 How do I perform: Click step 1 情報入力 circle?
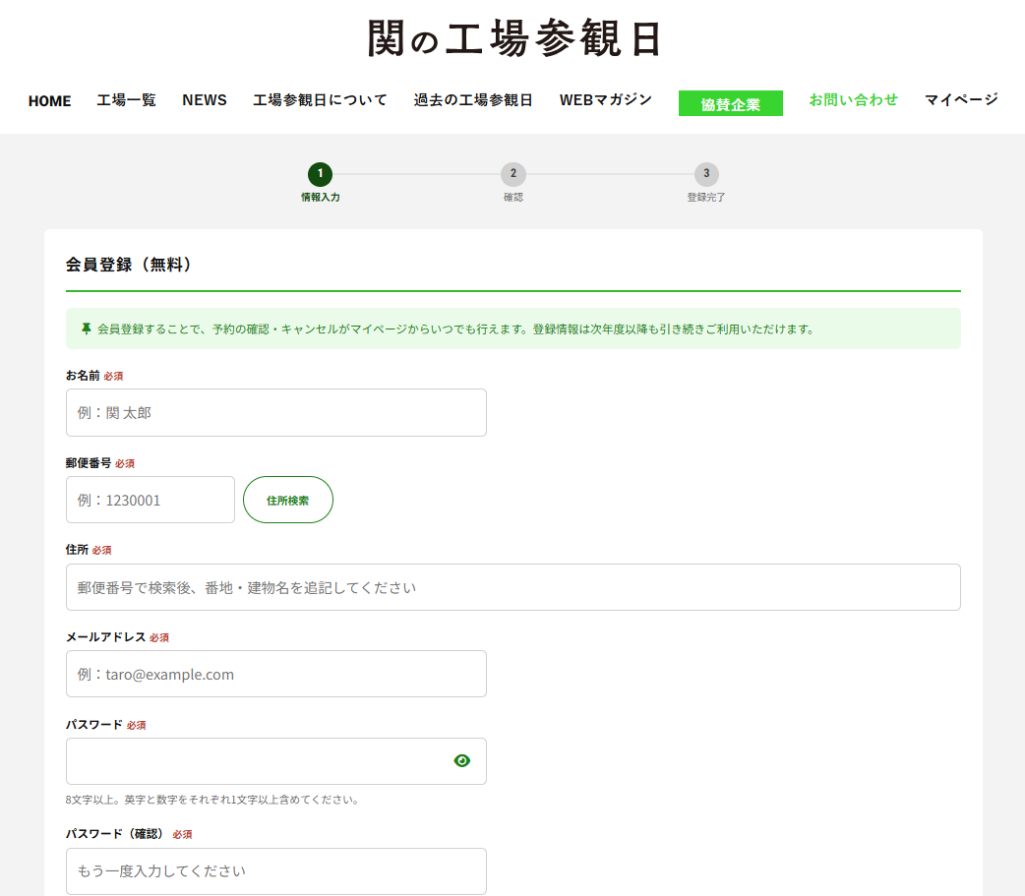click(321, 174)
